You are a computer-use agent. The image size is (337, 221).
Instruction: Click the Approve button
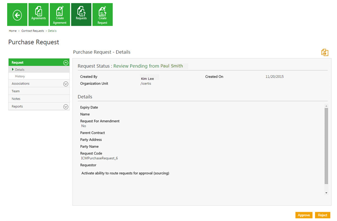(304, 215)
